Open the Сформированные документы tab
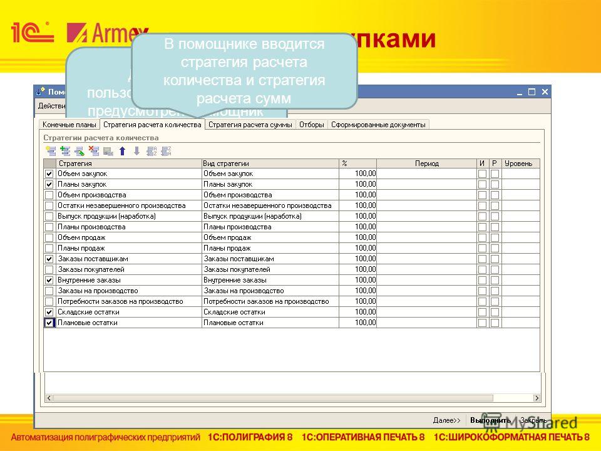The height and width of the screenshot is (451, 601). [x=378, y=125]
